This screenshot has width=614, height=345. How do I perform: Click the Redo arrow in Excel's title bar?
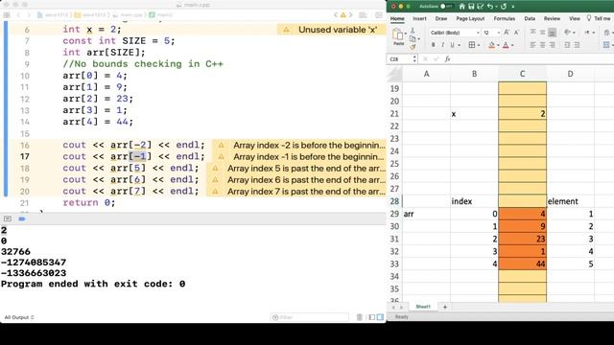tap(504, 7)
